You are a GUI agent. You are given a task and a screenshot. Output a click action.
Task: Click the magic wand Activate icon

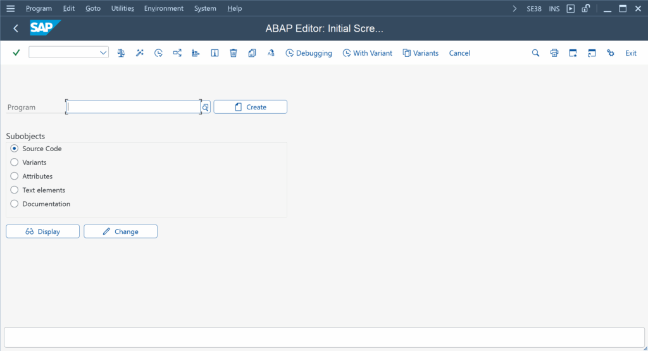[x=140, y=53]
